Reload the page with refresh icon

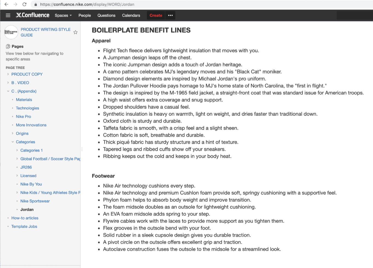pyautogui.click(x=24, y=4)
